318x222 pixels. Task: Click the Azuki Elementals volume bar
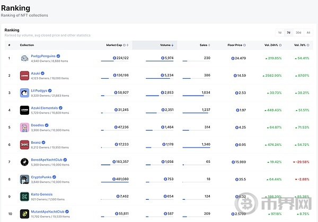[160, 113]
